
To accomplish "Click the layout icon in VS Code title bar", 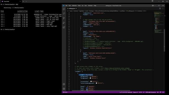I will coord(153,6).
